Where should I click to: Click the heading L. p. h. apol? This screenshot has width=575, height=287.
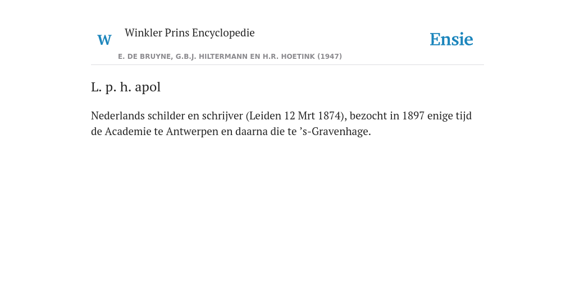tap(126, 87)
